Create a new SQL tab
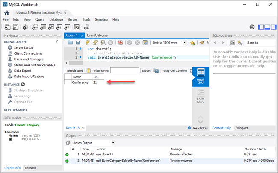The height and width of the screenshot is (173, 278). coord(7,27)
